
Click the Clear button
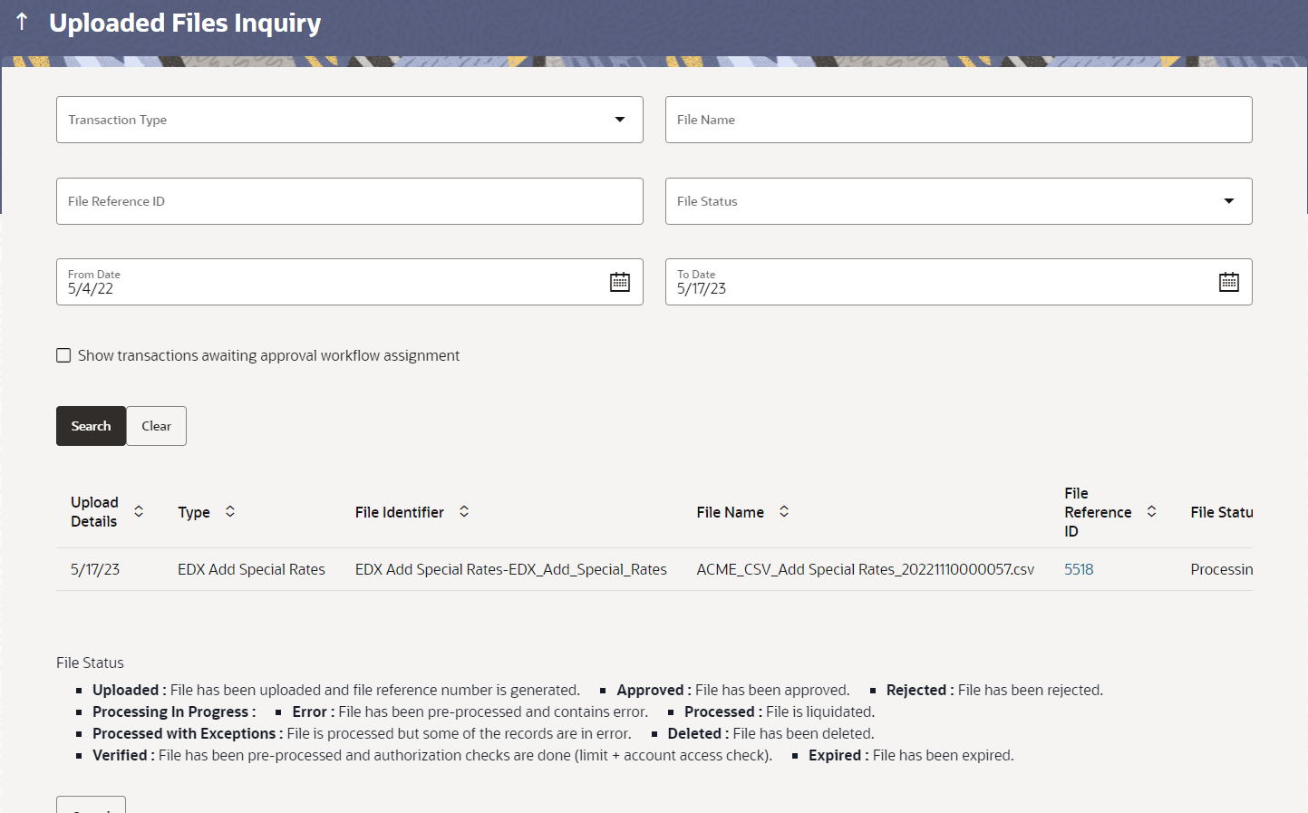coord(155,425)
